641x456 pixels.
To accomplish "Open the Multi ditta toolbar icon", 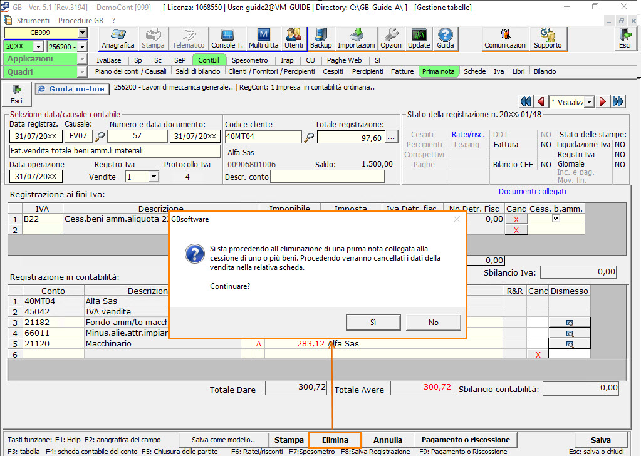I will coord(263,39).
